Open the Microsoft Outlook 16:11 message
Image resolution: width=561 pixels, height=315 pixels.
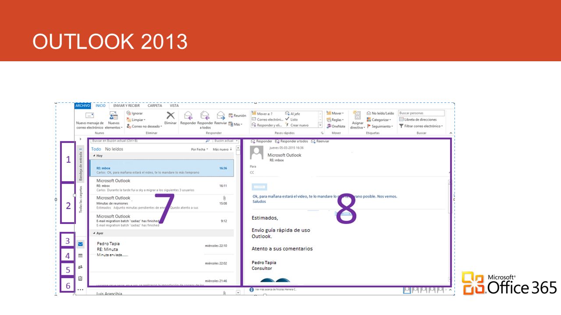pyautogui.click(x=162, y=185)
